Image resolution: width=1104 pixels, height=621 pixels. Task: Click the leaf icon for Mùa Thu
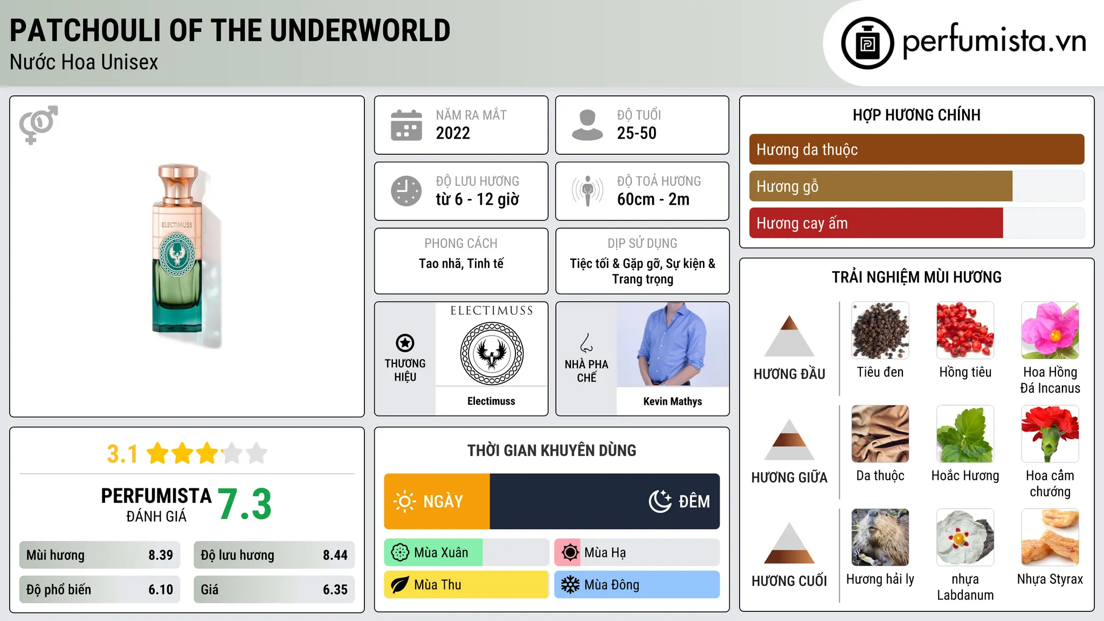(x=400, y=585)
